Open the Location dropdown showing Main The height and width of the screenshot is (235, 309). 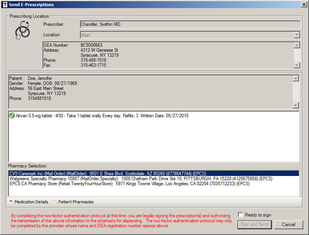click(297, 35)
